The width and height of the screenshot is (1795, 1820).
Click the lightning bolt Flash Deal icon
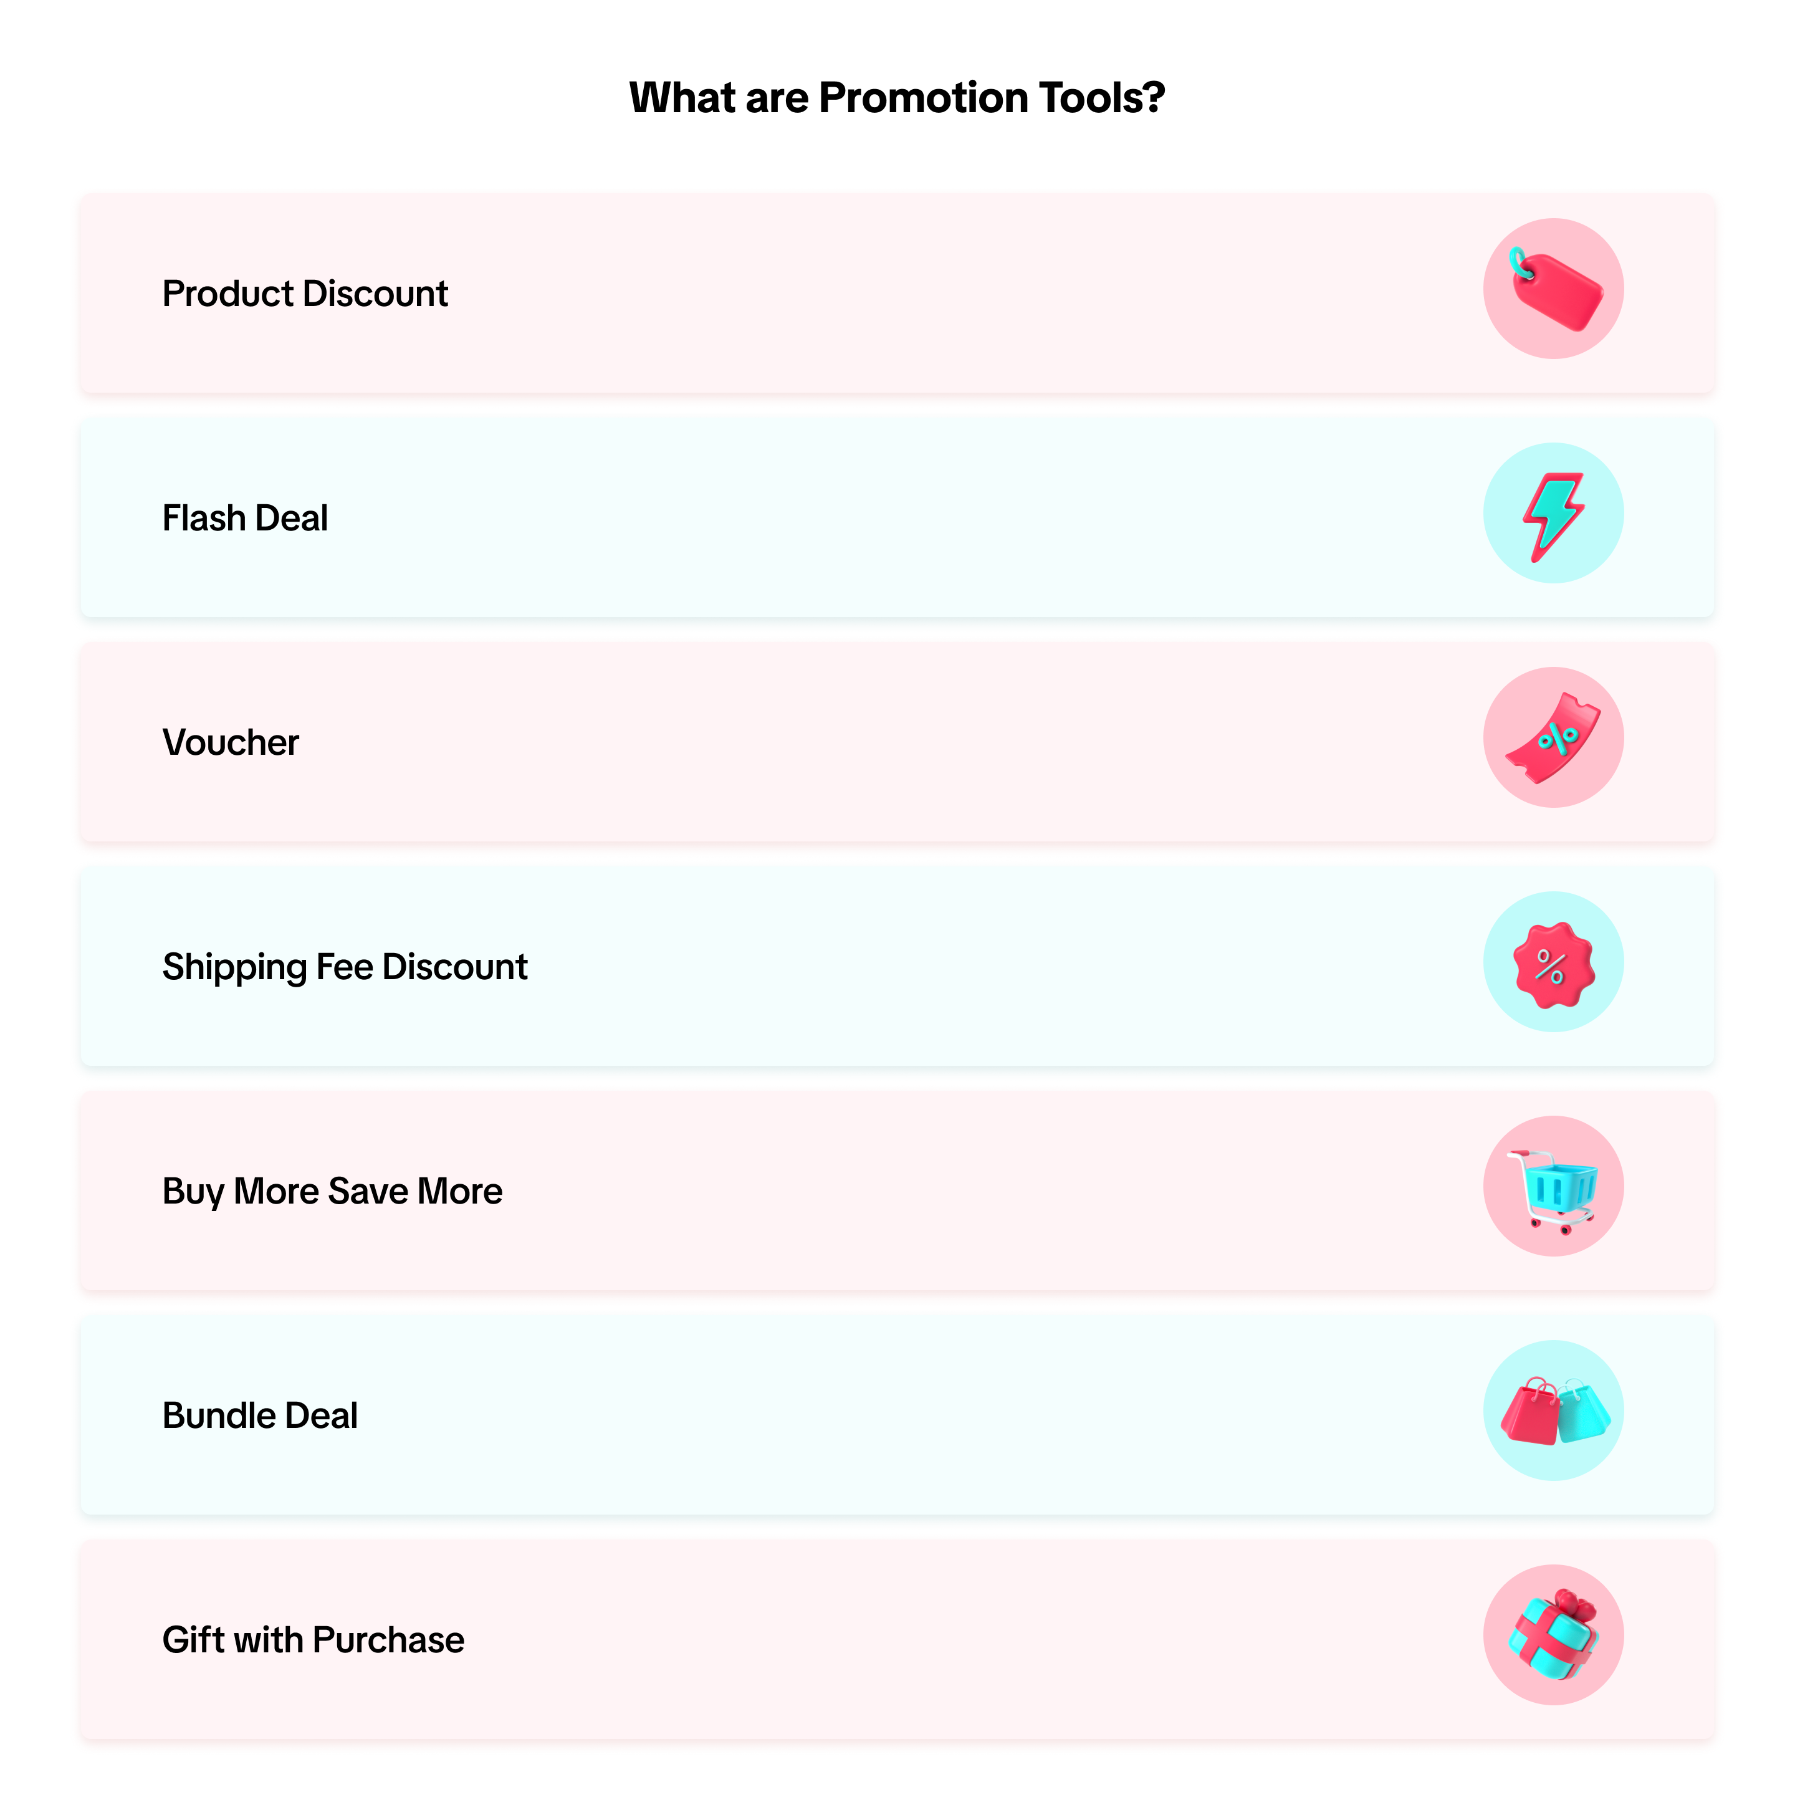click(x=1553, y=514)
